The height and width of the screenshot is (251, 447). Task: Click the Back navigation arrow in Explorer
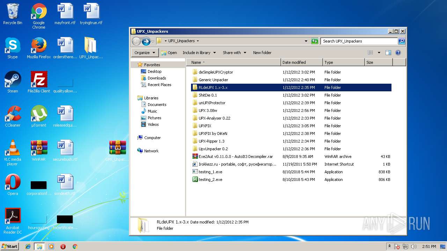click(136, 41)
